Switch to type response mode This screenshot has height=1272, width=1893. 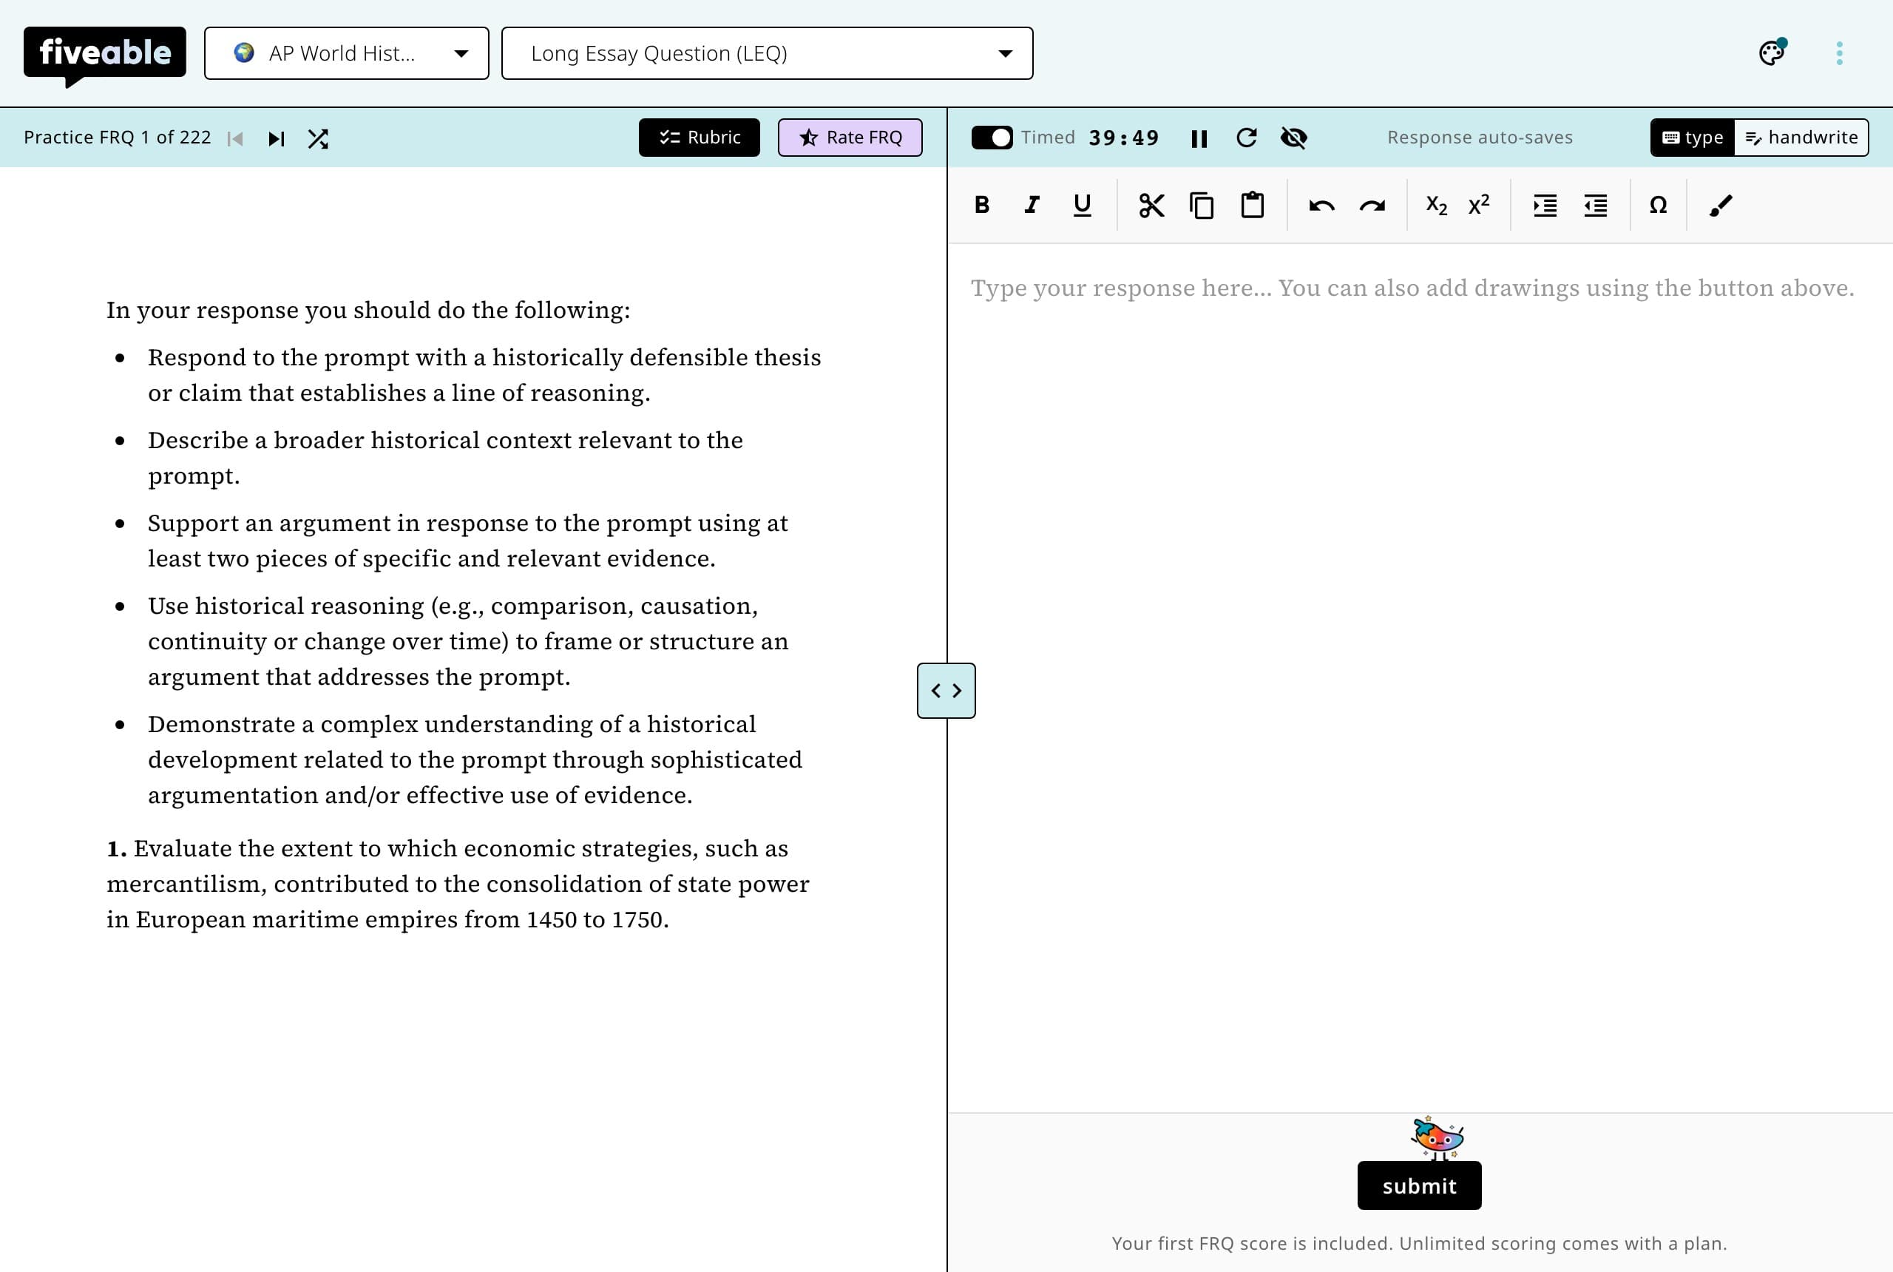click(1693, 137)
